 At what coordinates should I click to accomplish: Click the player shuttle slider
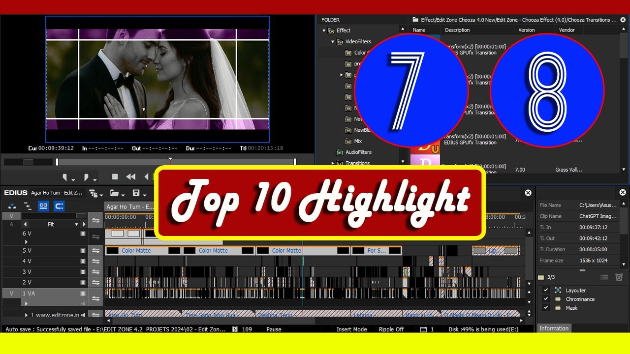pos(28,162)
